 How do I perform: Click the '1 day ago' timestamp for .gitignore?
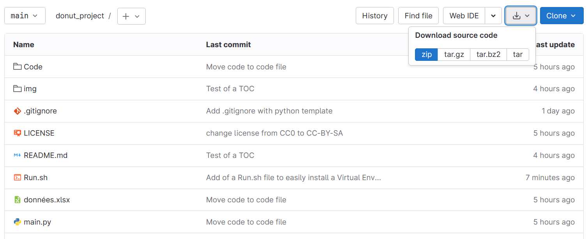[x=558, y=111]
